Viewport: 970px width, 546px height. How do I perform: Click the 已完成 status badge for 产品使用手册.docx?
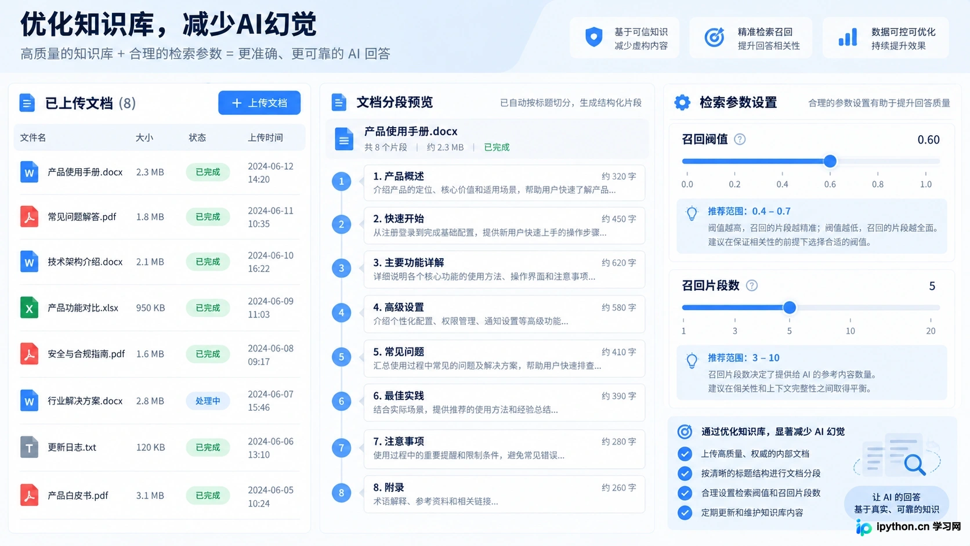pos(208,172)
